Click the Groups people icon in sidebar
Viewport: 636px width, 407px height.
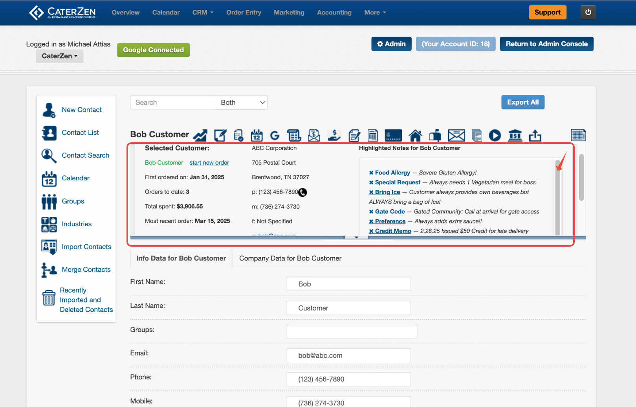(49, 202)
